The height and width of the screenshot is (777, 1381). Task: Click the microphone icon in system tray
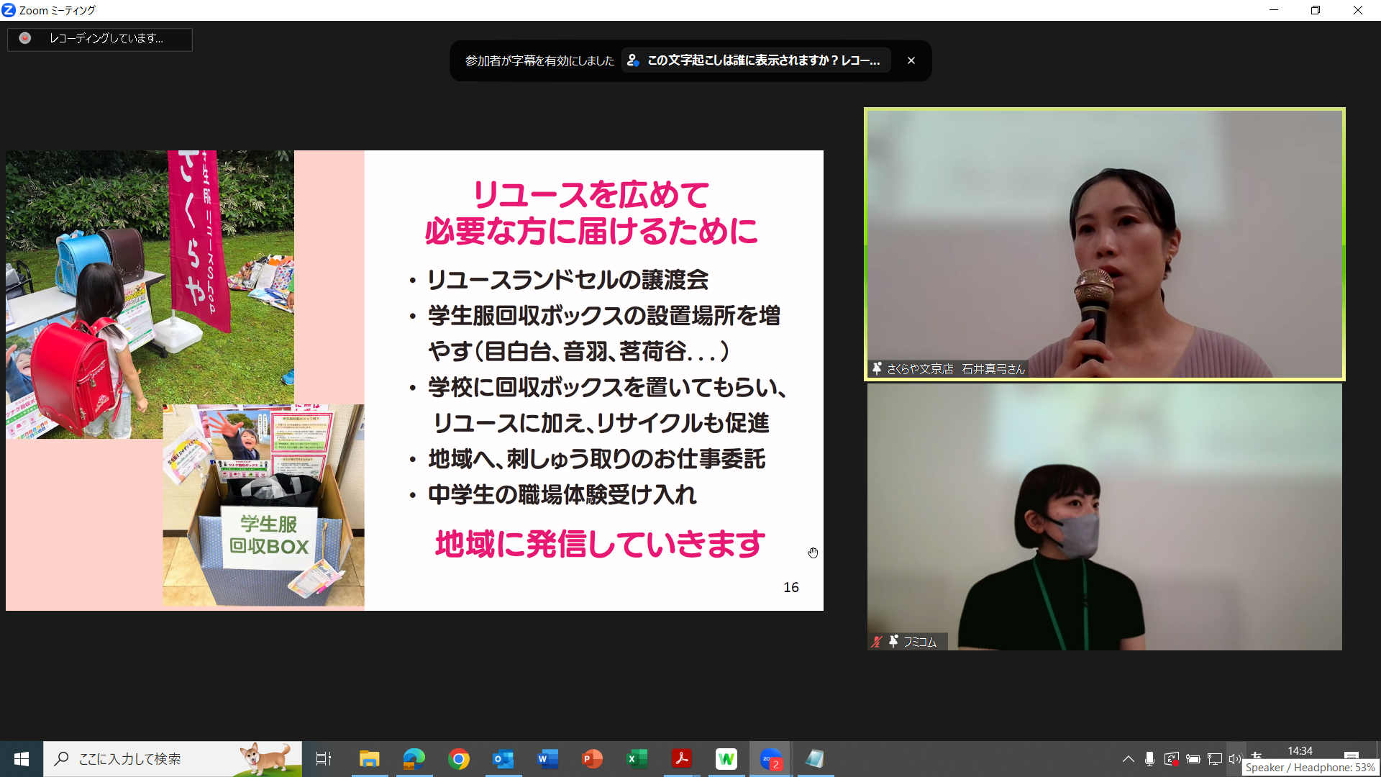pyautogui.click(x=1149, y=759)
